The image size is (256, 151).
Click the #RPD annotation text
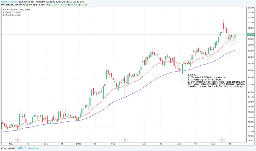click(191, 75)
